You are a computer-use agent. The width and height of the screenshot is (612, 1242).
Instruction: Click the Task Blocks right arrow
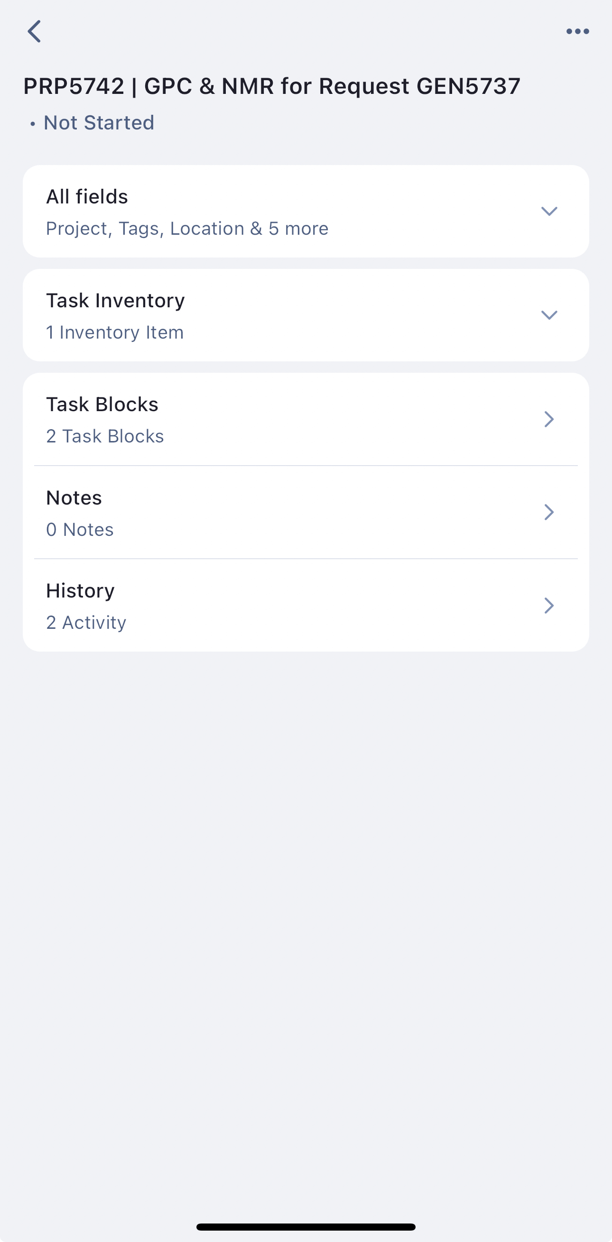click(x=548, y=419)
